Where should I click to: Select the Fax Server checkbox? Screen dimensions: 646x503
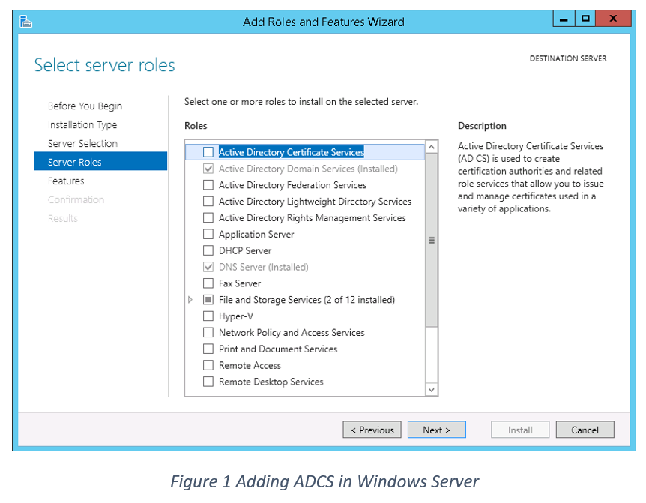208,283
